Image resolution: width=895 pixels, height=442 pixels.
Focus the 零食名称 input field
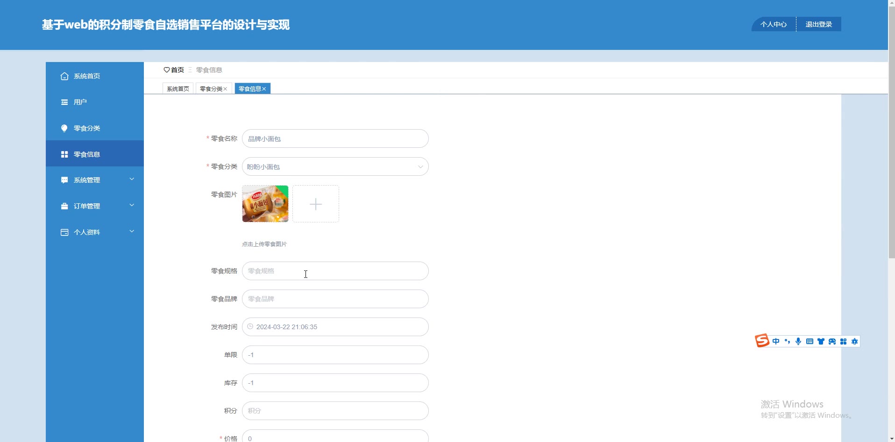point(335,138)
